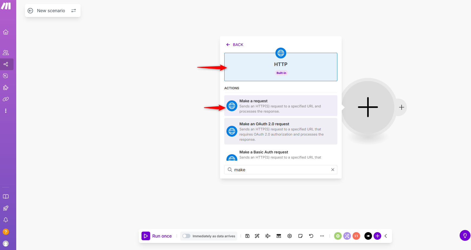Image resolution: width=471 pixels, height=250 pixels.
Task: Collapse the toolbar with chevron arrow
Action: (x=386, y=236)
